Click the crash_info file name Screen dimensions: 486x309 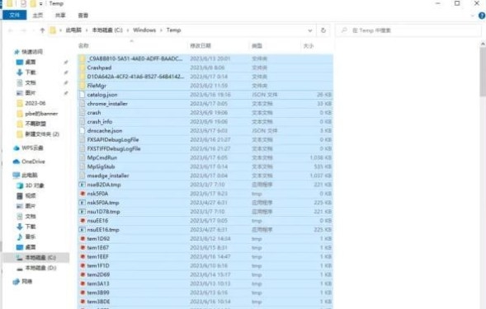[x=100, y=122]
